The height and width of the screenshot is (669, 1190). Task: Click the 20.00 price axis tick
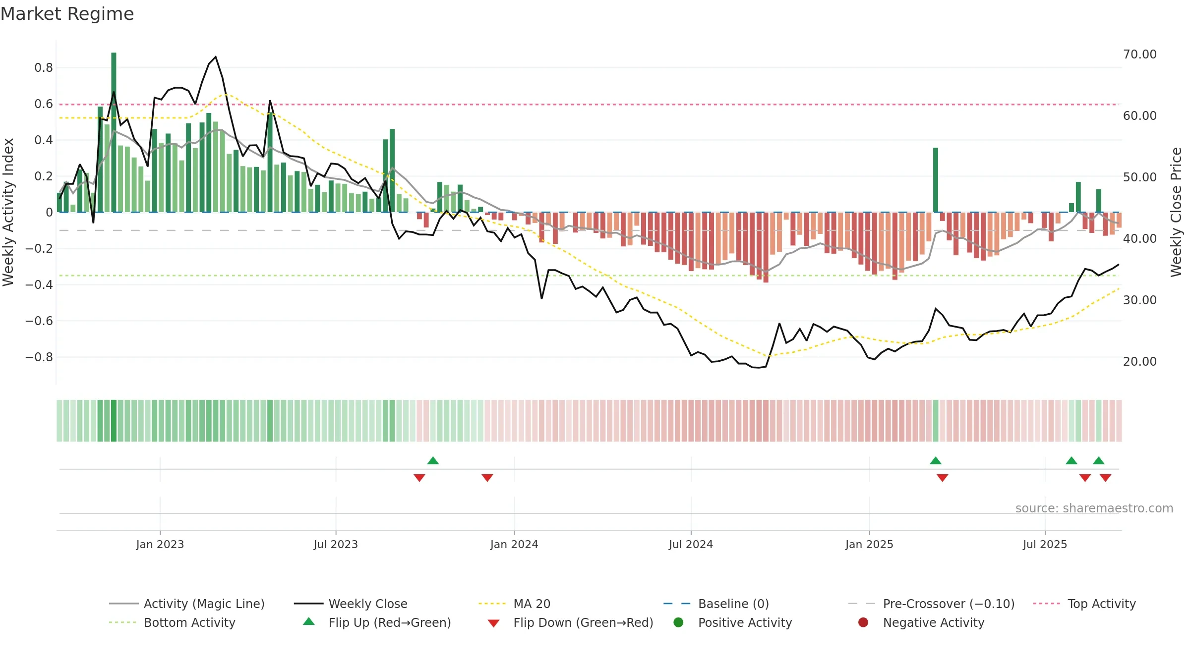[1140, 361]
